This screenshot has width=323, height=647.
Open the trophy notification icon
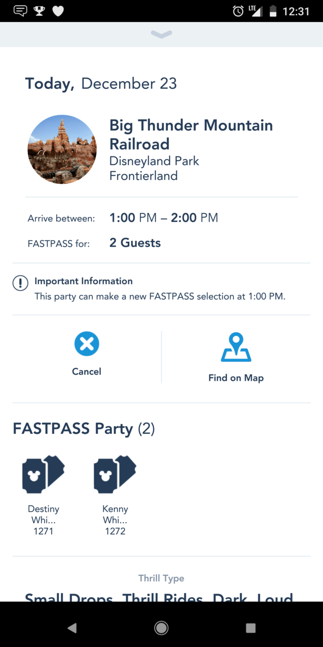click(39, 11)
